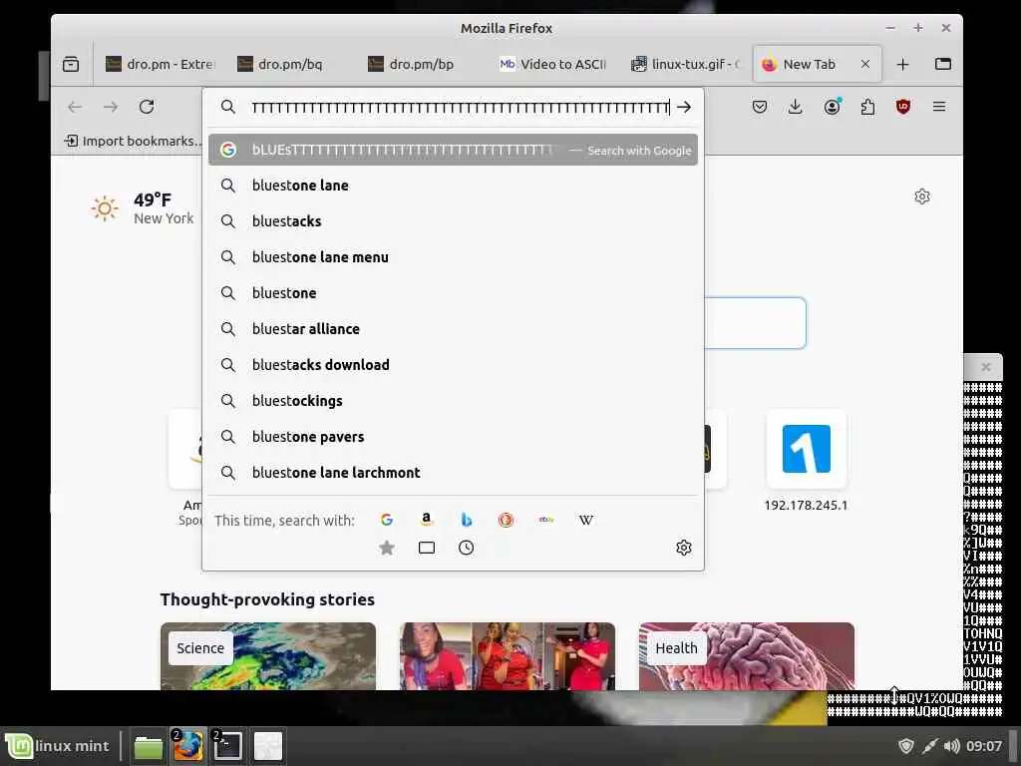The image size is (1021, 766).
Task: Choose suggestion bluestone lane
Action: [454, 186]
